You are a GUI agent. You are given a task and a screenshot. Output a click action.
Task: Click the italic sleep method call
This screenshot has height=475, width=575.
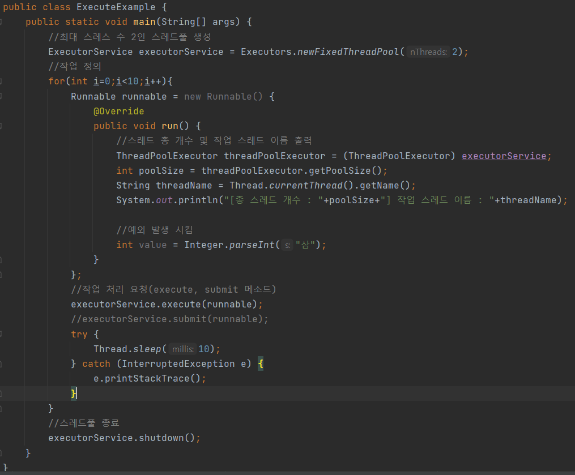point(147,349)
